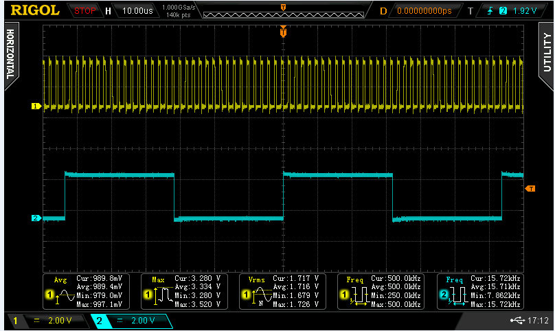The height and width of the screenshot is (331, 555).
Task: Click the RIGOL logo
Action: [x=35, y=10]
